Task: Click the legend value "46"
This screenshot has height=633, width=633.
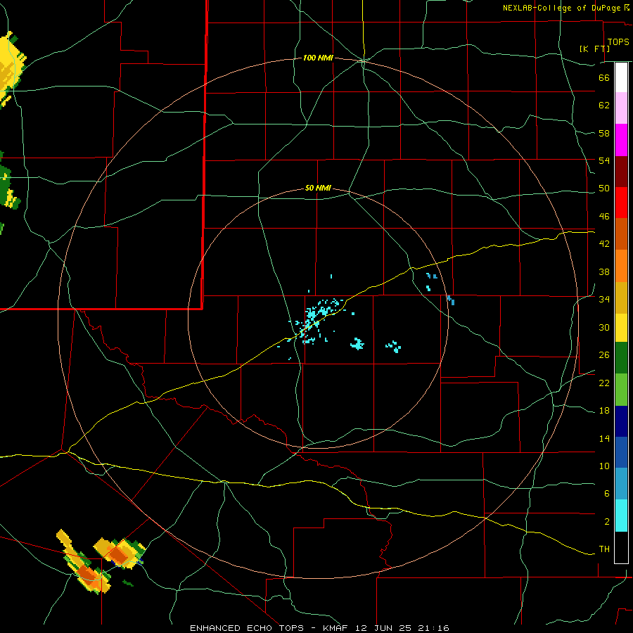Action: [x=604, y=217]
